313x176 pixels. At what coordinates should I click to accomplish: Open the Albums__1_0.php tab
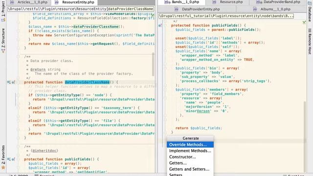pos(271,9)
